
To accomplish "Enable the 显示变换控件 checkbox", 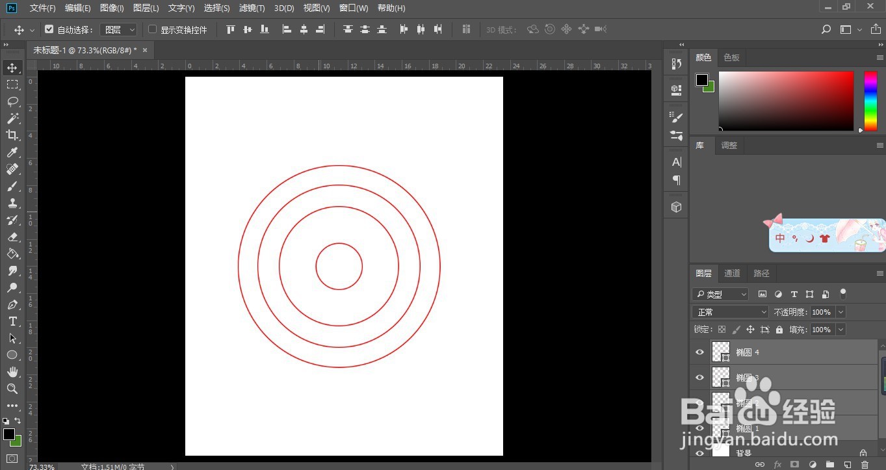I will (x=153, y=29).
